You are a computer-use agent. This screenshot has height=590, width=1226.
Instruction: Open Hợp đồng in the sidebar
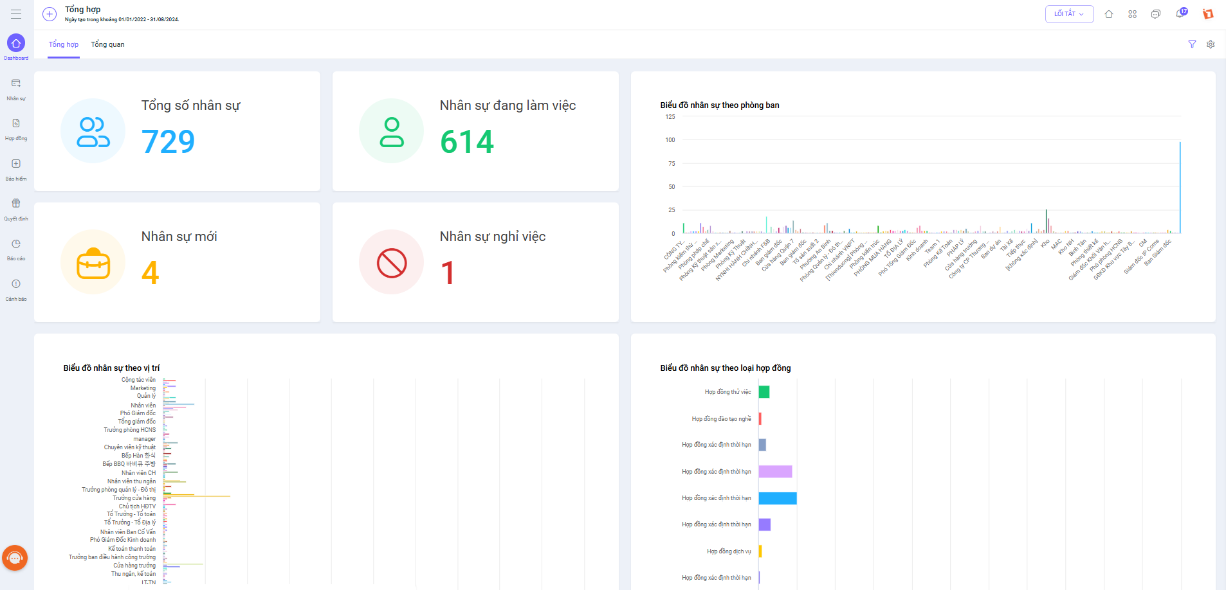[x=16, y=129]
